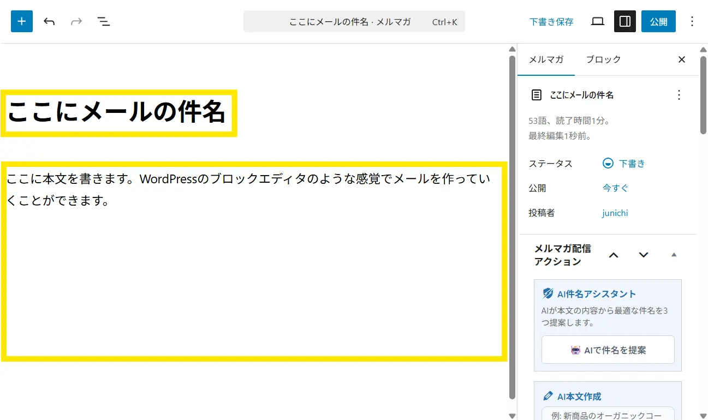Close the settings sidebar with X
Image resolution: width=708 pixels, height=420 pixels.
pos(681,59)
